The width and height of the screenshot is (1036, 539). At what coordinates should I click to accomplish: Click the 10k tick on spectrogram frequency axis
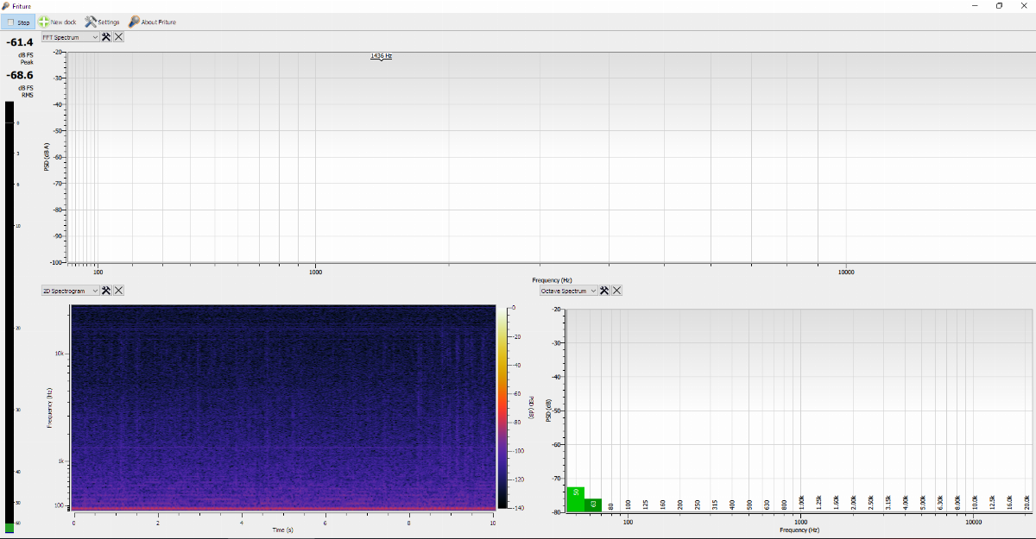[x=60, y=354]
